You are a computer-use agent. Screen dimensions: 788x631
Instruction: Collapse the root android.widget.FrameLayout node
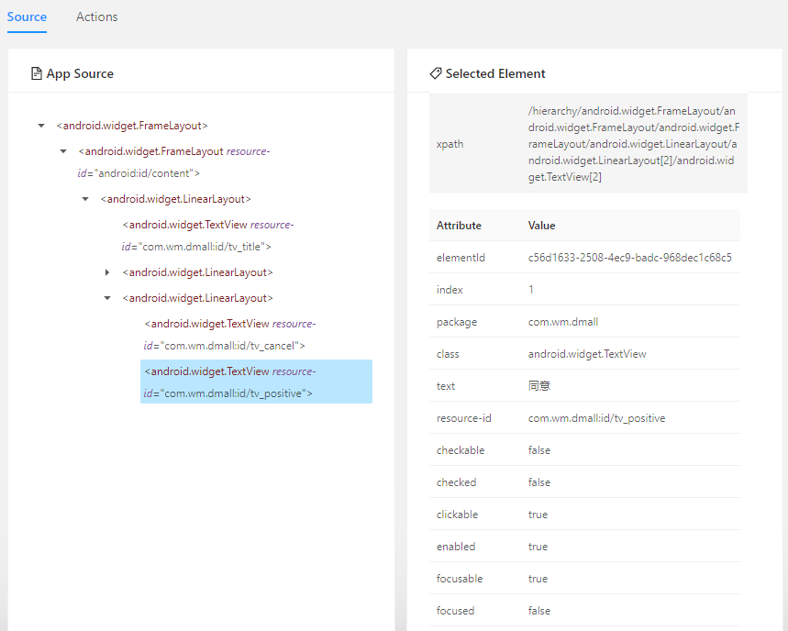click(x=41, y=126)
